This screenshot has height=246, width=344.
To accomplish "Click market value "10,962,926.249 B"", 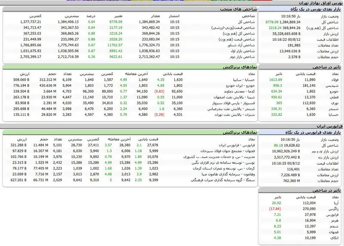I will [286, 151].
